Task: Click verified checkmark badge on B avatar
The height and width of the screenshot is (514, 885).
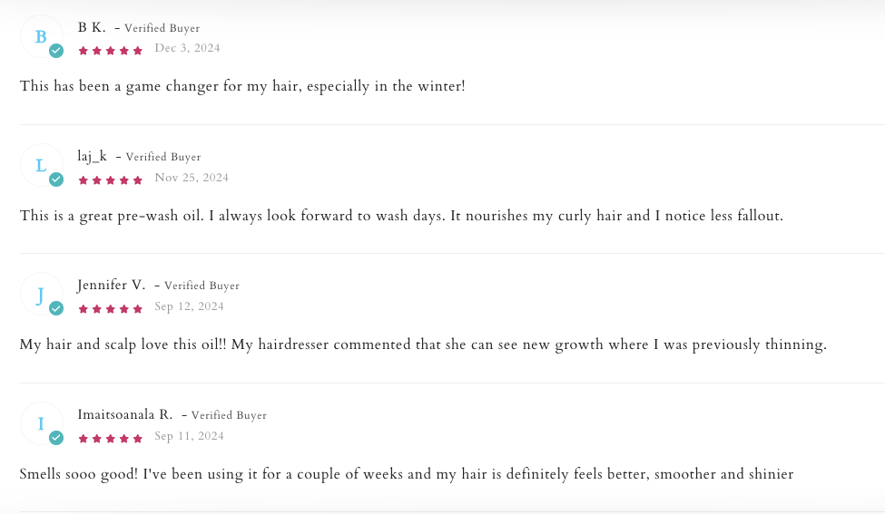Action: (56, 51)
